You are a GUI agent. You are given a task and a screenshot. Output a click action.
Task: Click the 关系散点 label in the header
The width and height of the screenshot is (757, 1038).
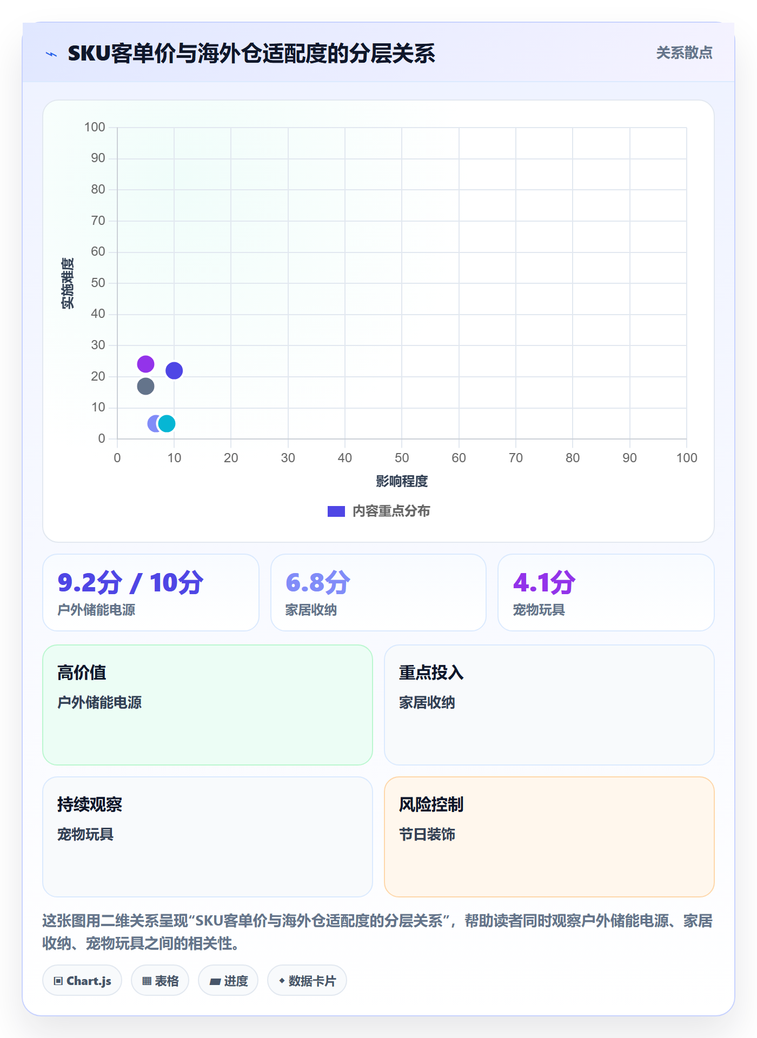tap(684, 53)
